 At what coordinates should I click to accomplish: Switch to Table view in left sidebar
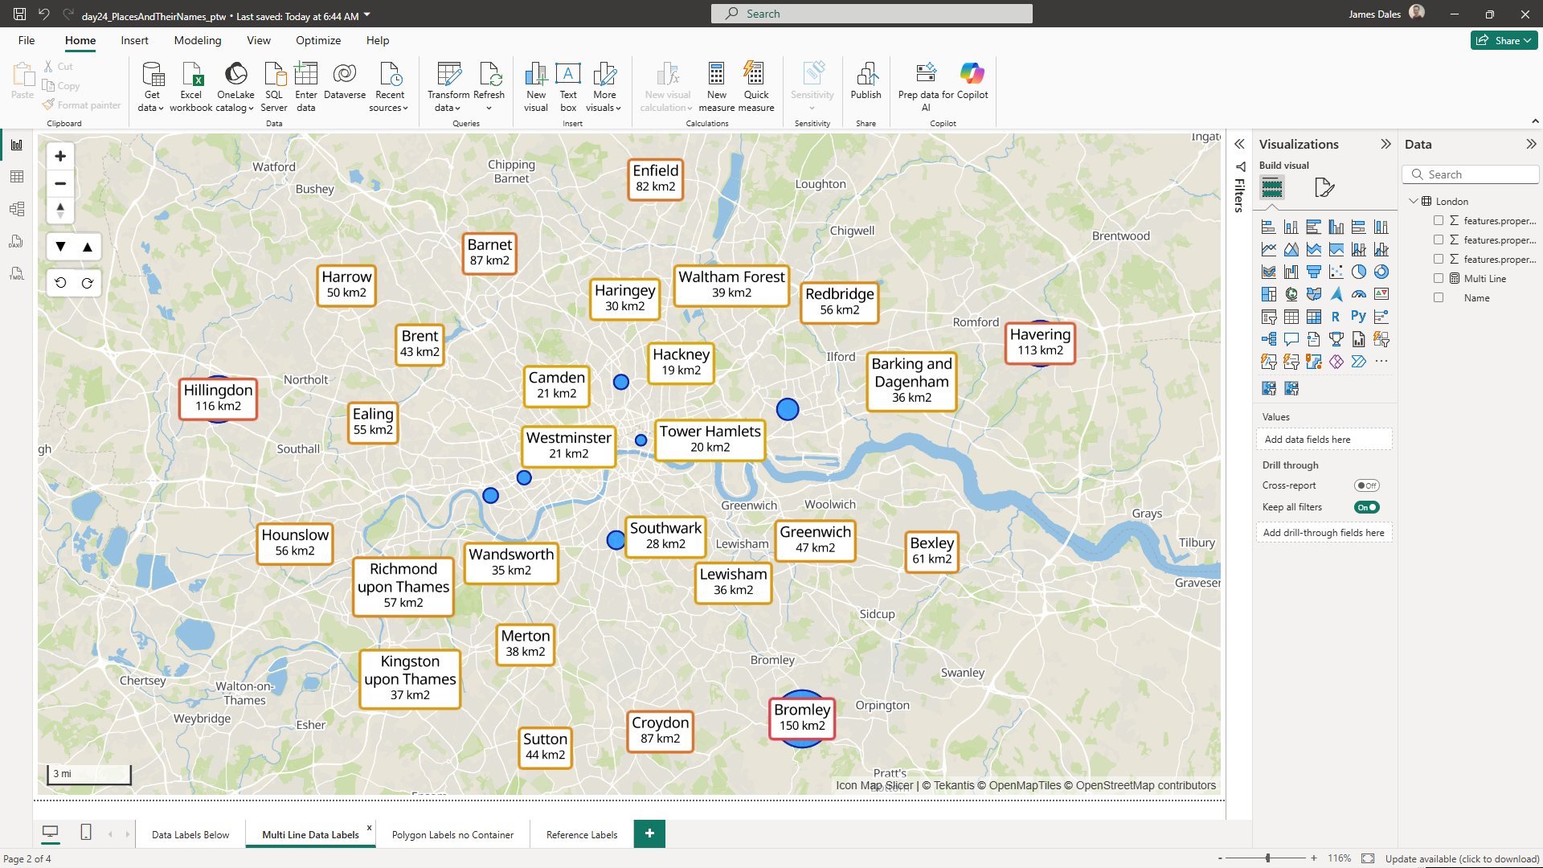click(17, 177)
